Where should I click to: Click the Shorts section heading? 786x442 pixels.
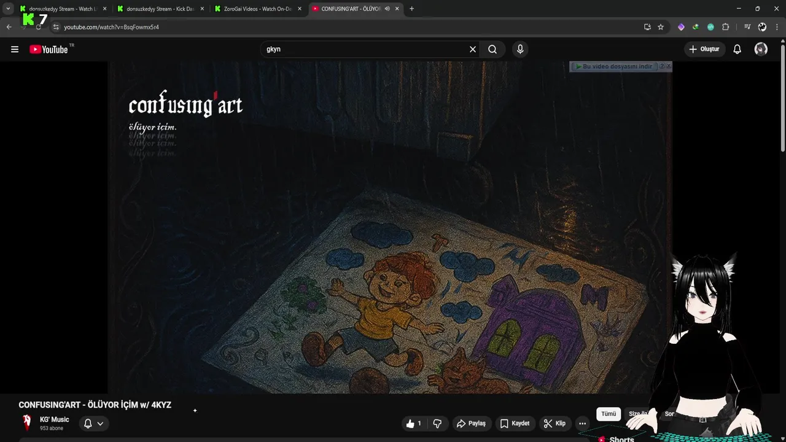tap(621, 439)
